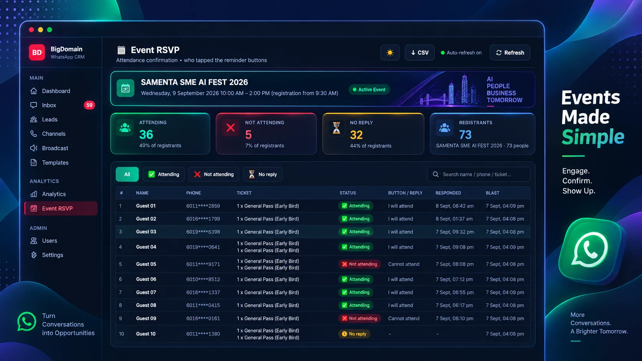Image resolution: width=642 pixels, height=361 pixels.
Task: Open the Registrants 73 stat card
Action: tap(482, 134)
